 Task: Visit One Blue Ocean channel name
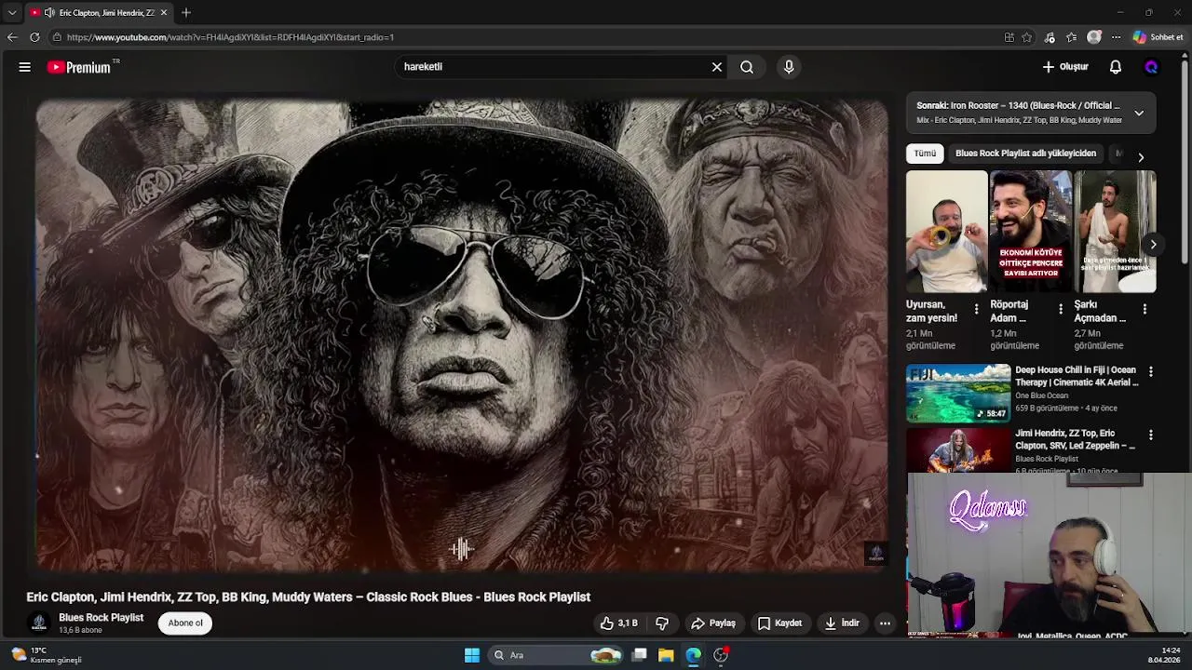click(x=1041, y=395)
